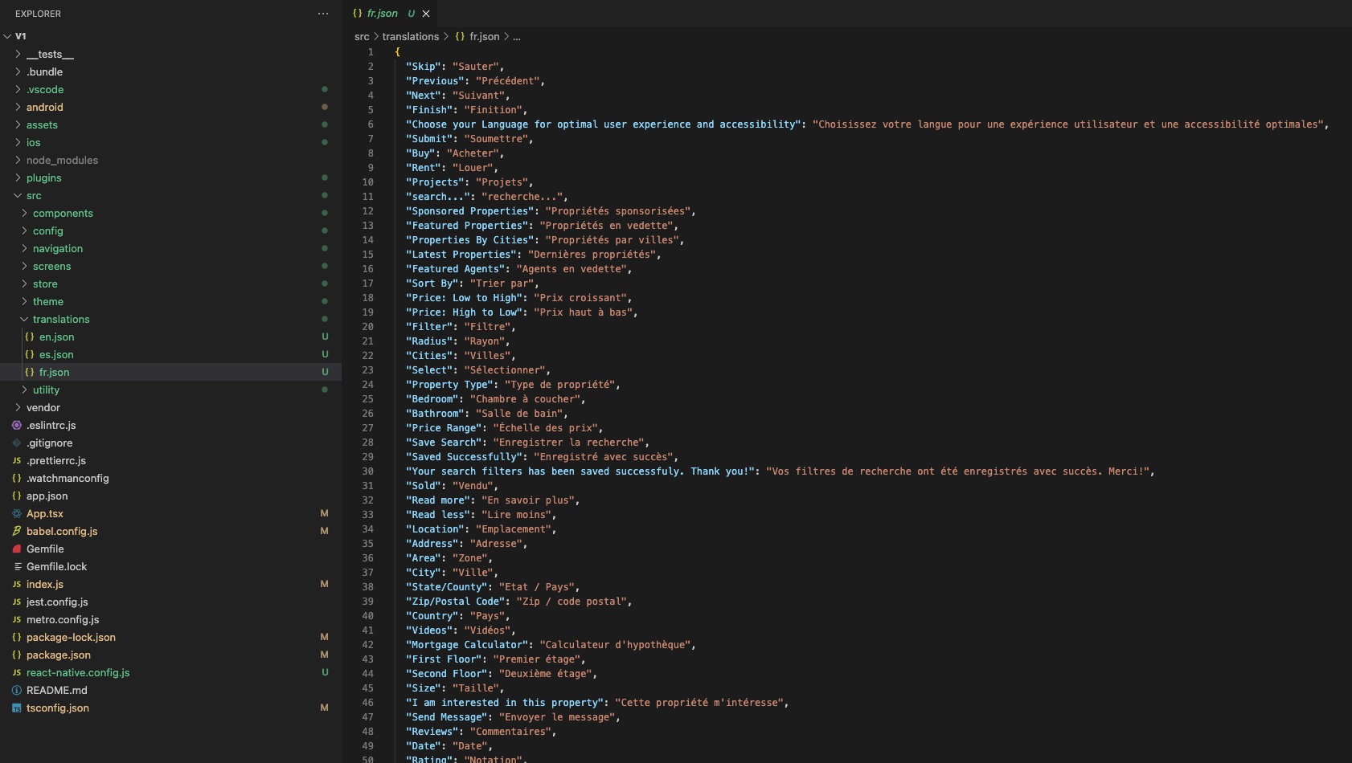Click src in the breadcrumb path
This screenshot has width=1352, height=763.
pos(362,37)
